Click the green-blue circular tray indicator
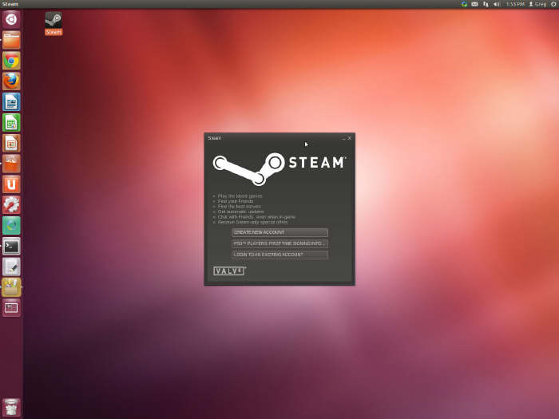 [464, 4]
